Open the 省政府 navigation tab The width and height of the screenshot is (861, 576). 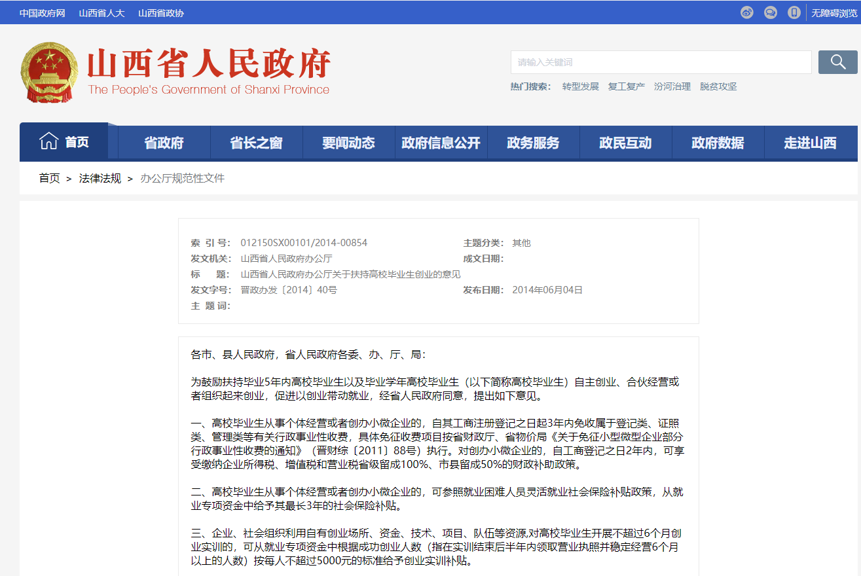[164, 143]
